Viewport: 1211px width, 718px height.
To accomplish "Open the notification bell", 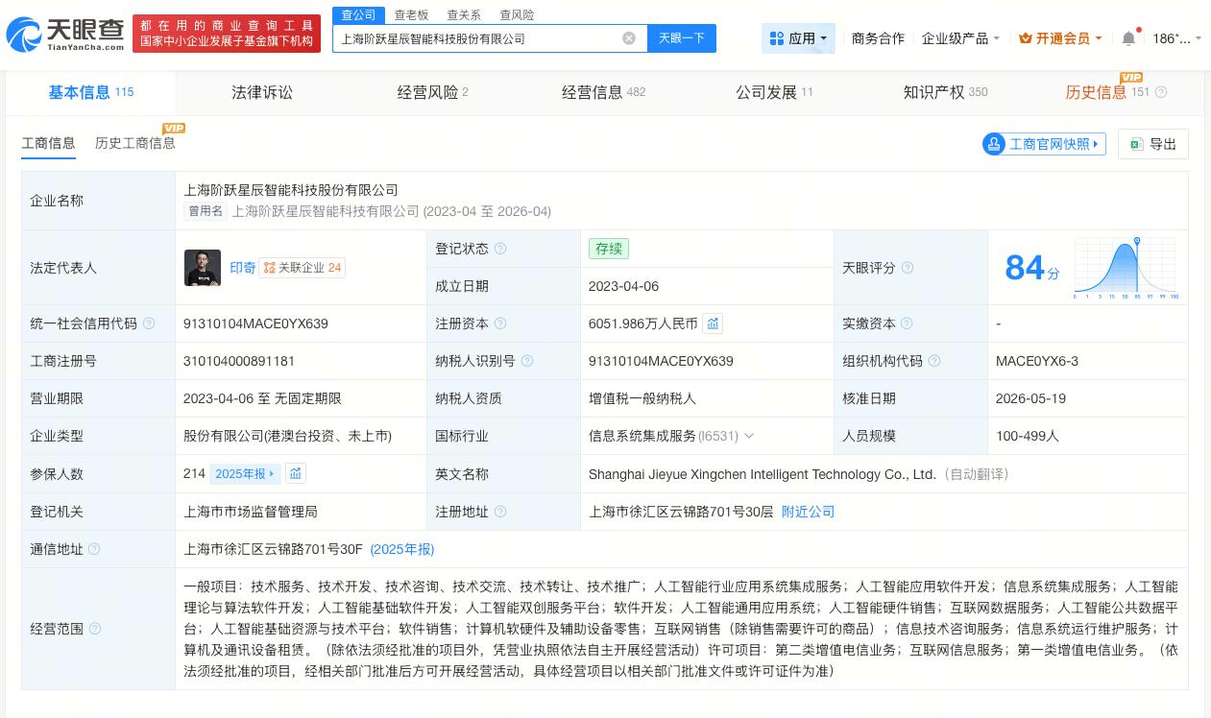I will [x=1128, y=38].
